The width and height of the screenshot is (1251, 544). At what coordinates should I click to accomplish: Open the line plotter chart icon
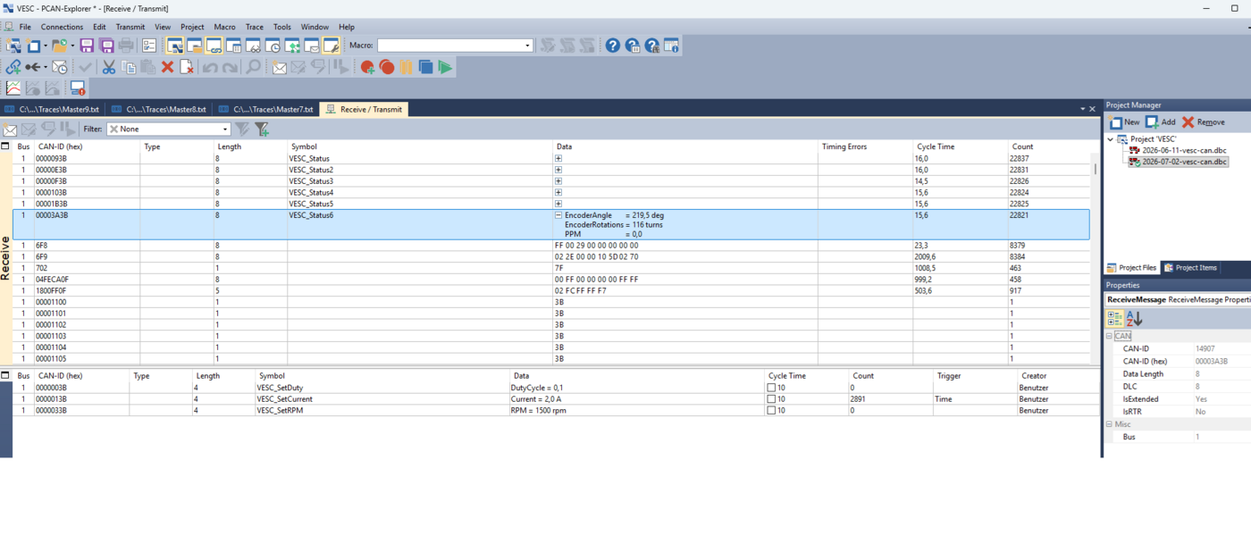(x=13, y=88)
